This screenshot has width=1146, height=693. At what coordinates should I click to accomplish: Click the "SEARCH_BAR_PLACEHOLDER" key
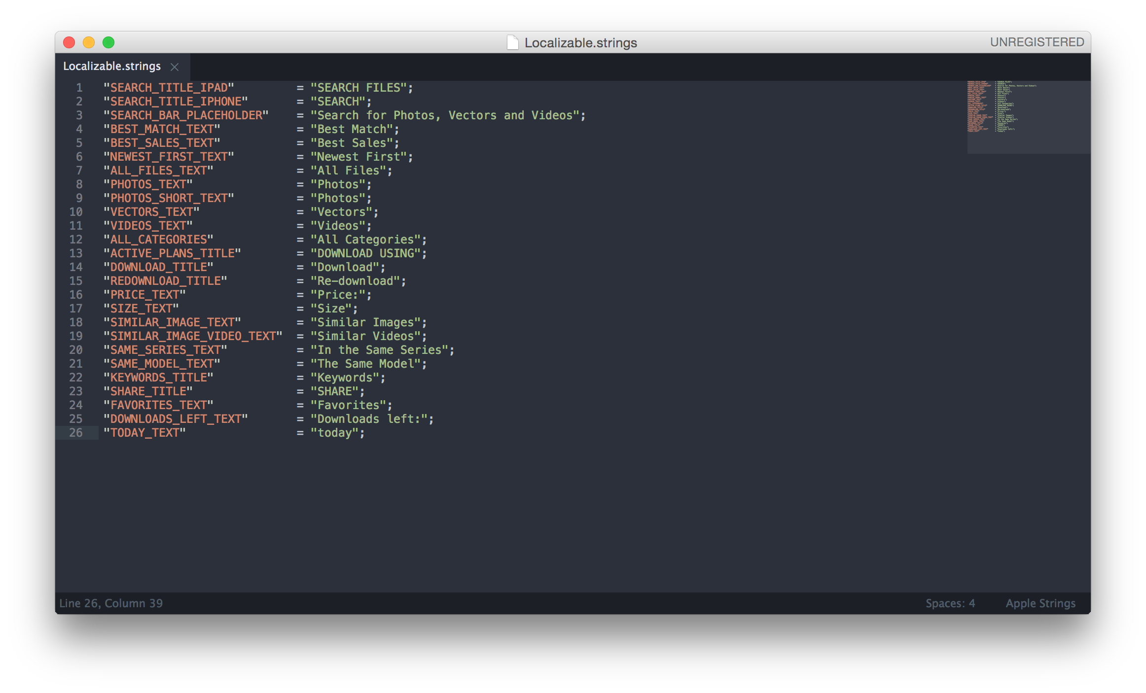(186, 115)
